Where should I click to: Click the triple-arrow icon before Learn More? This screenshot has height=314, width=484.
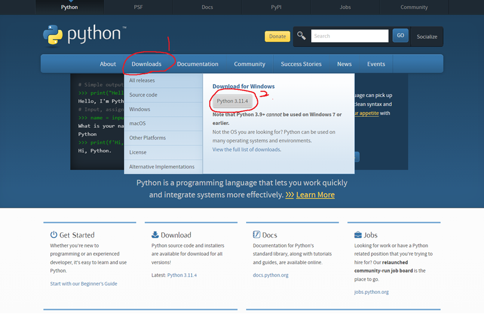point(289,195)
